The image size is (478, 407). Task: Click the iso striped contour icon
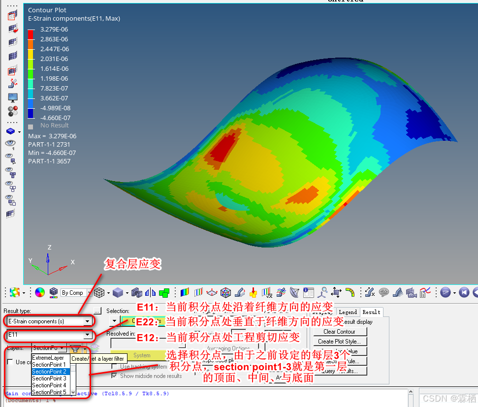click(x=198, y=292)
